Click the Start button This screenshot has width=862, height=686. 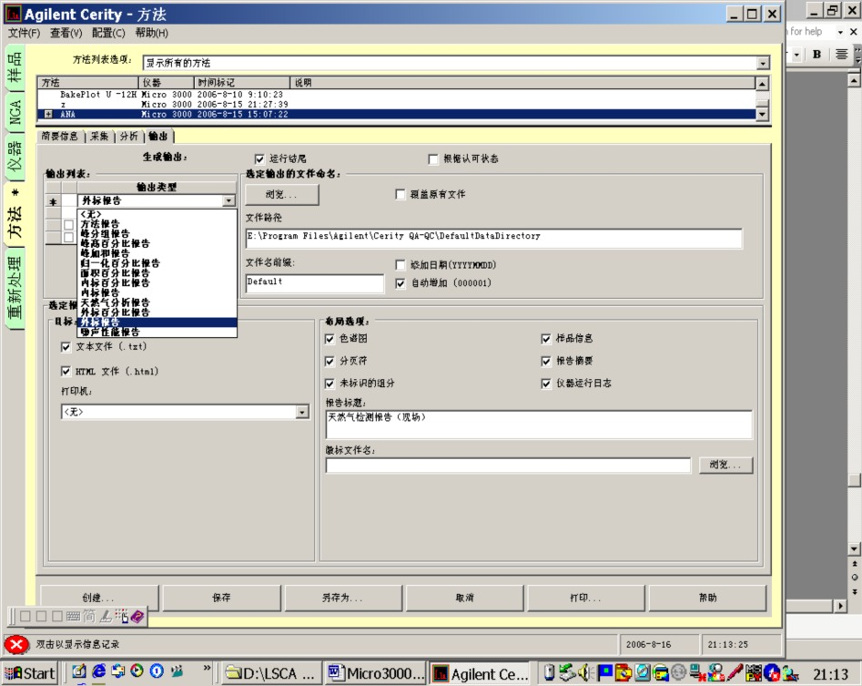(30, 673)
